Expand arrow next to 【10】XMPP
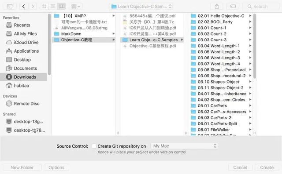This screenshot has height=174, width=282. click(114, 16)
